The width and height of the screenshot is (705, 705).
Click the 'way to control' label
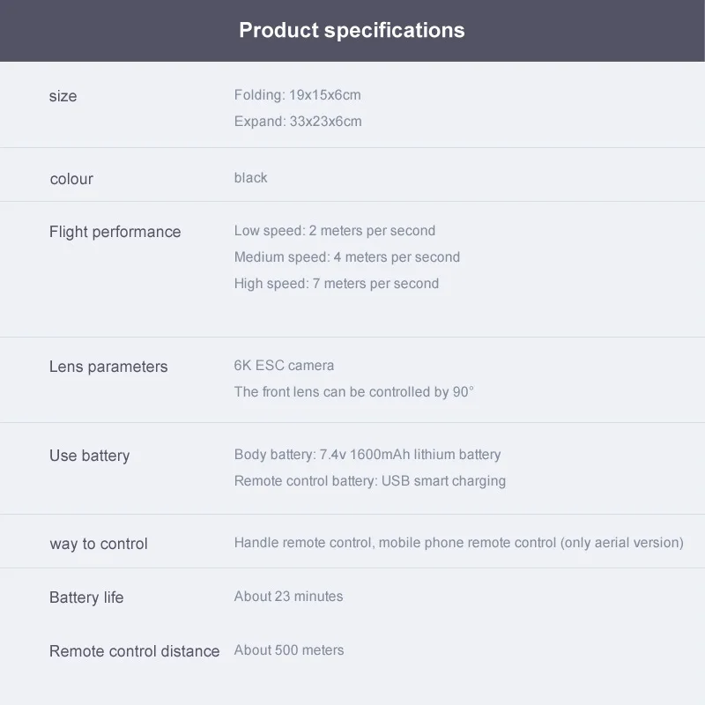pyautogui.click(x=99, y=544)
